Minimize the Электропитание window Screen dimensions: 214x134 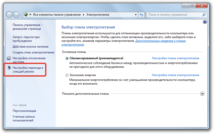[x=185, y=6]
